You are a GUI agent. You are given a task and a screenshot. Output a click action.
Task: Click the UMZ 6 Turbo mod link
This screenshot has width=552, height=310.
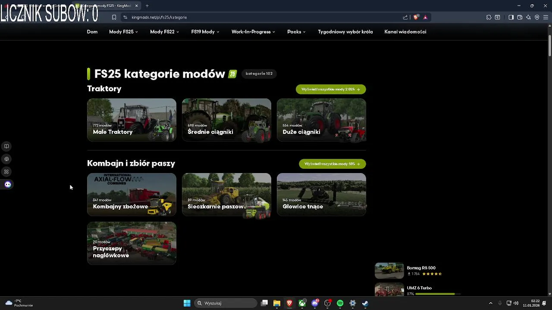coord(419,288)
